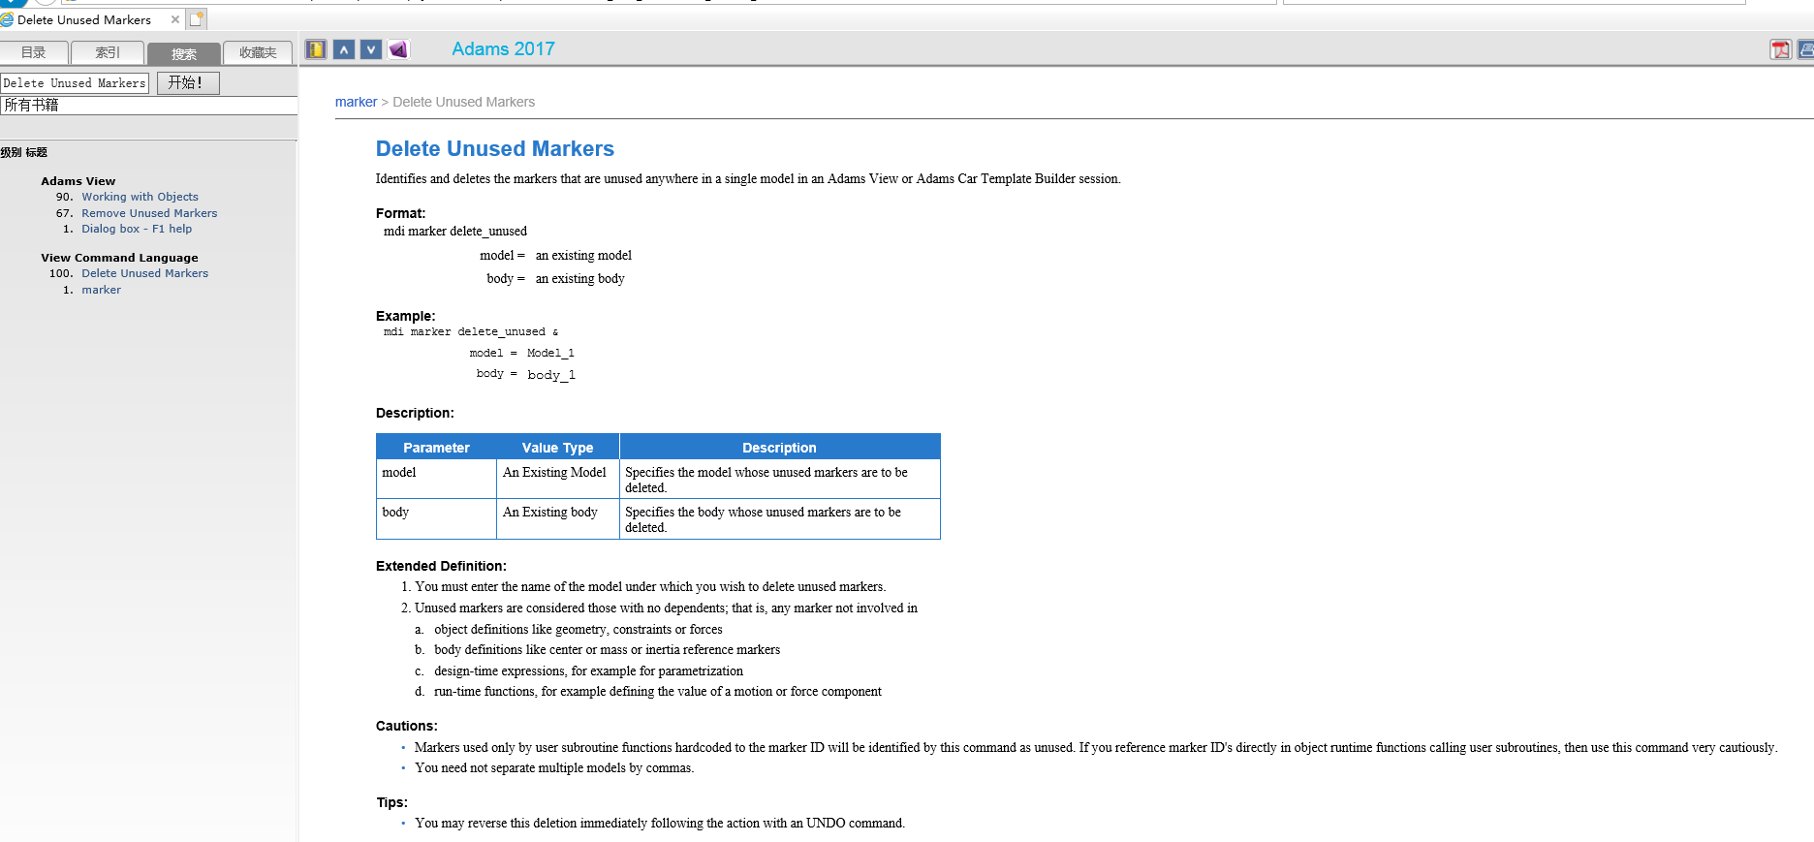Click the Format heading
Viewport: 1814px width, 842px height.
400,213
